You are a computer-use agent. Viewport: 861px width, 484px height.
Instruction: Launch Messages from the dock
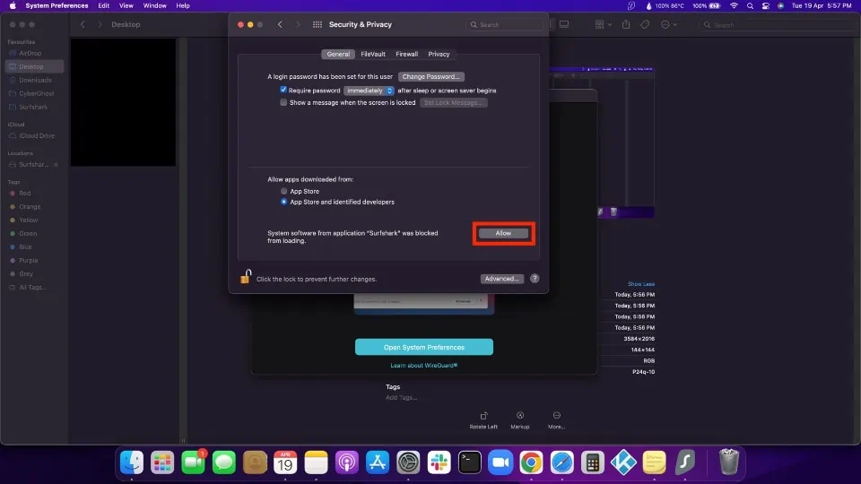point(224,462)
